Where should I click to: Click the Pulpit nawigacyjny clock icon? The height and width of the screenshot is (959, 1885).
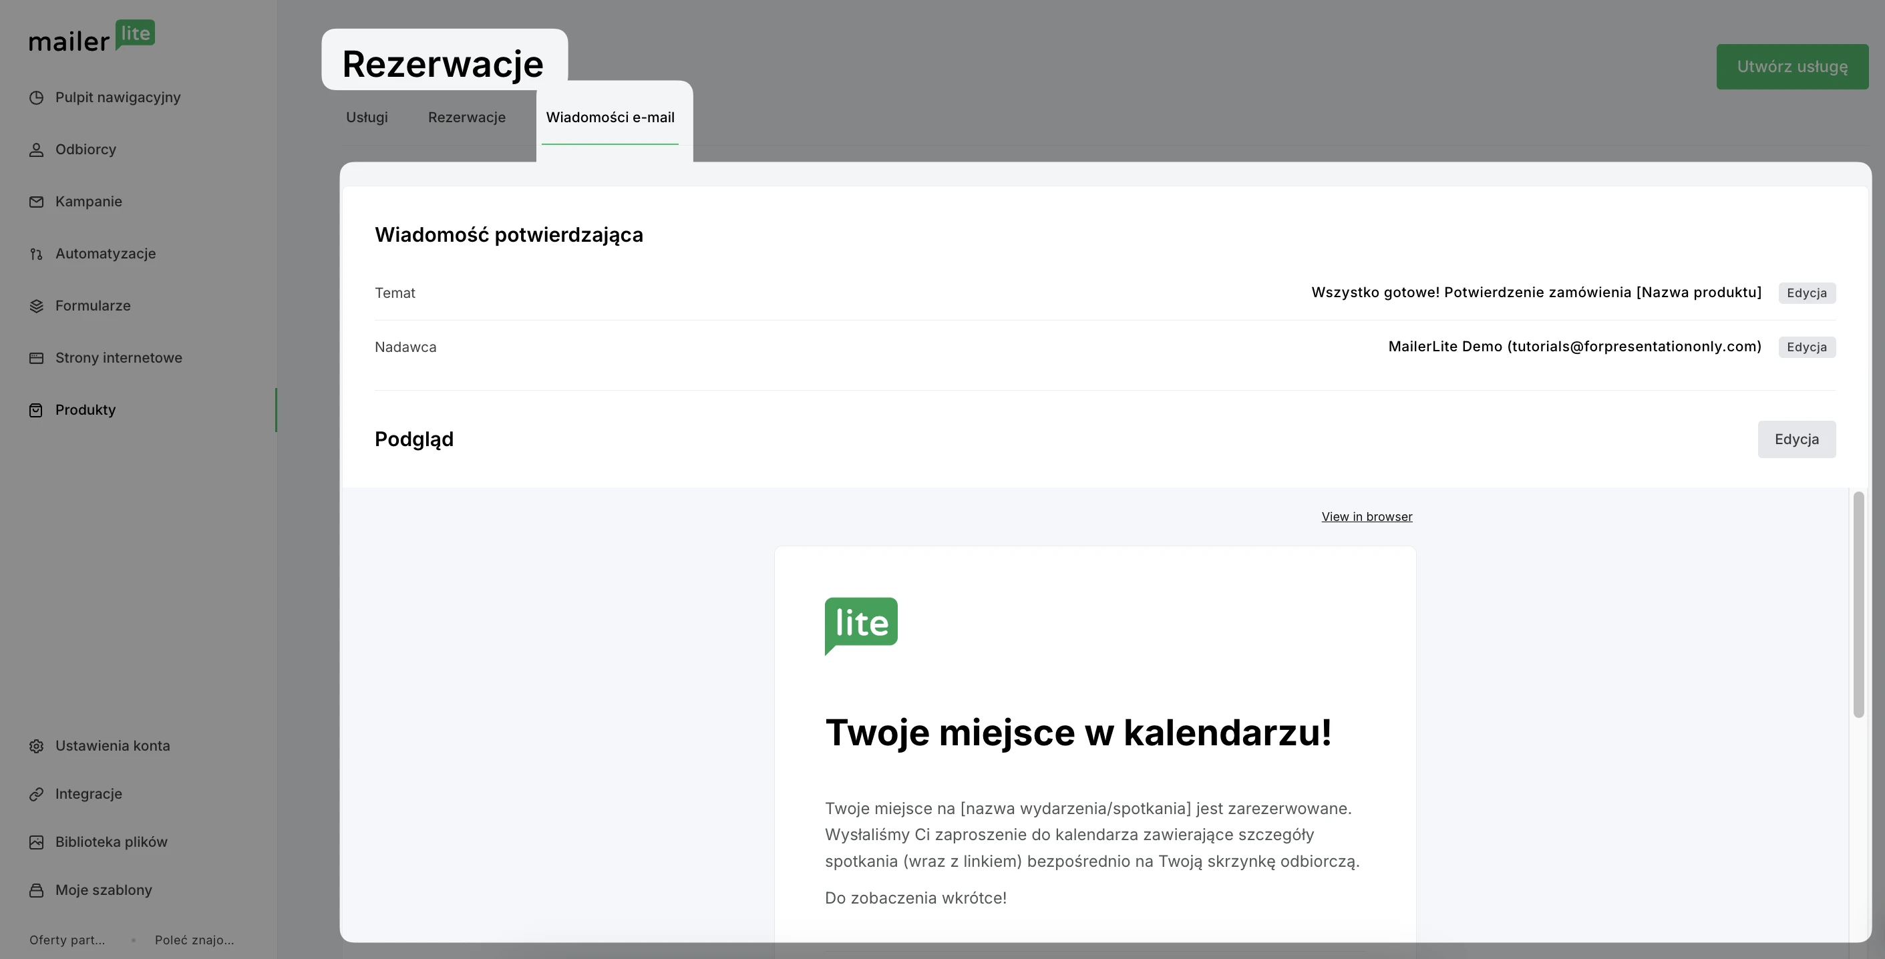coord(36,98)
